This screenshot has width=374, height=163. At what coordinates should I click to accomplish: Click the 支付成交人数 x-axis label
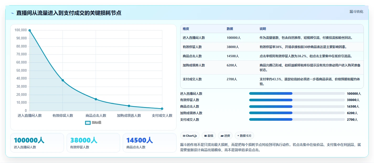(162, 115)
